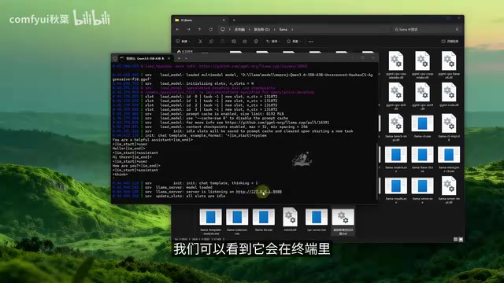
Task: Expand the chevron after the D: drive breadcrumb
Action: pos(275,30)
